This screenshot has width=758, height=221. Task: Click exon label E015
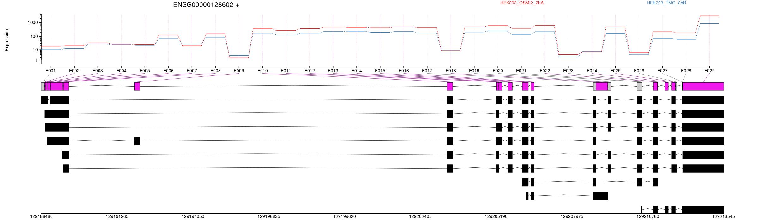pos(380,71)
